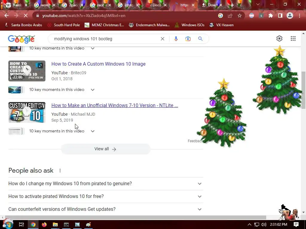Switch to the 2pac Google tab
This screenshot has height=229, width=306.
[x=72, y=5]
